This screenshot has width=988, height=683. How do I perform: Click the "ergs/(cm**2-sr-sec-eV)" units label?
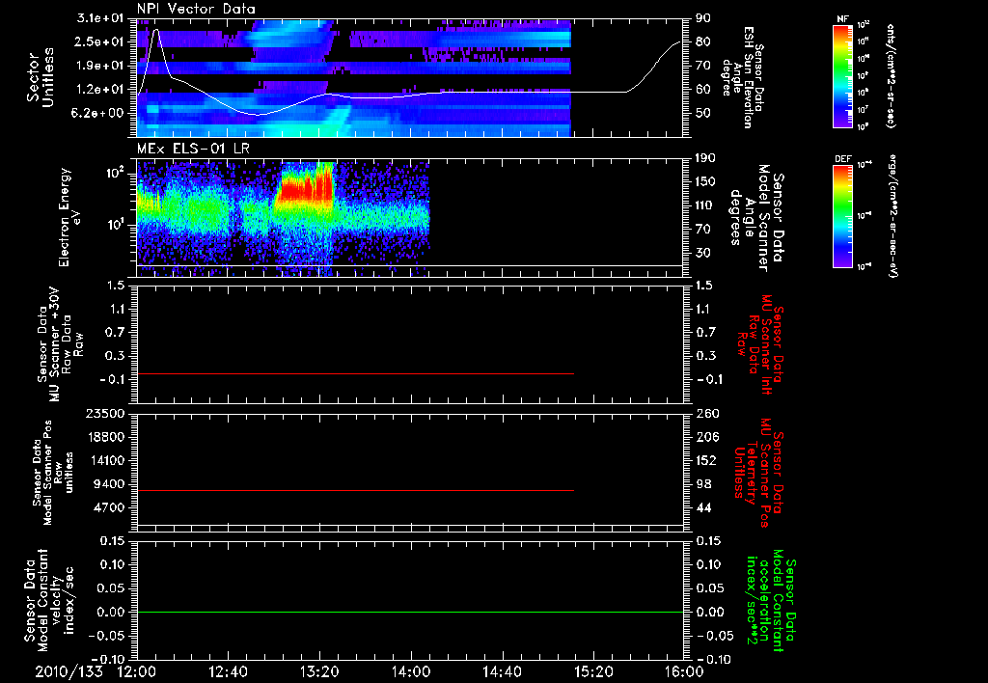pyautogui.click(x=892, y=218)
